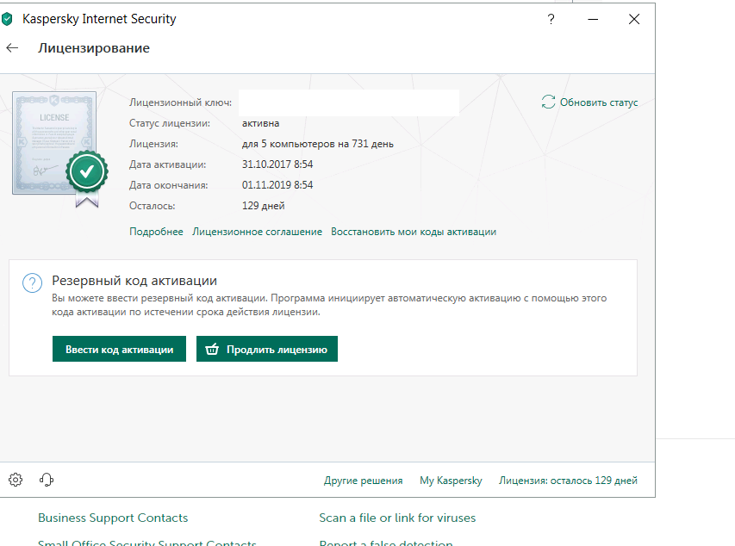This screenshot has width=735, height=546.
Task: Click Лицензия: осталось 129 дней in the footer
Action: (568, 481)
